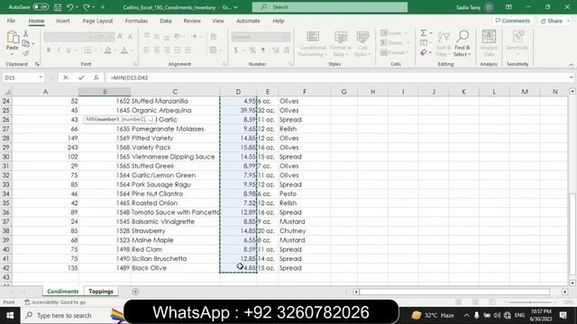Image resolution: width=577 pixels, height=324 pixels.
Task: Click the Cell Styles icon
Action: pos(362,37)
